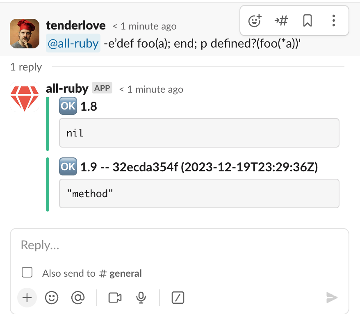Click the all-ruby gem avatar
This screenshot has height=314, width=360.
tap(25, 97)
